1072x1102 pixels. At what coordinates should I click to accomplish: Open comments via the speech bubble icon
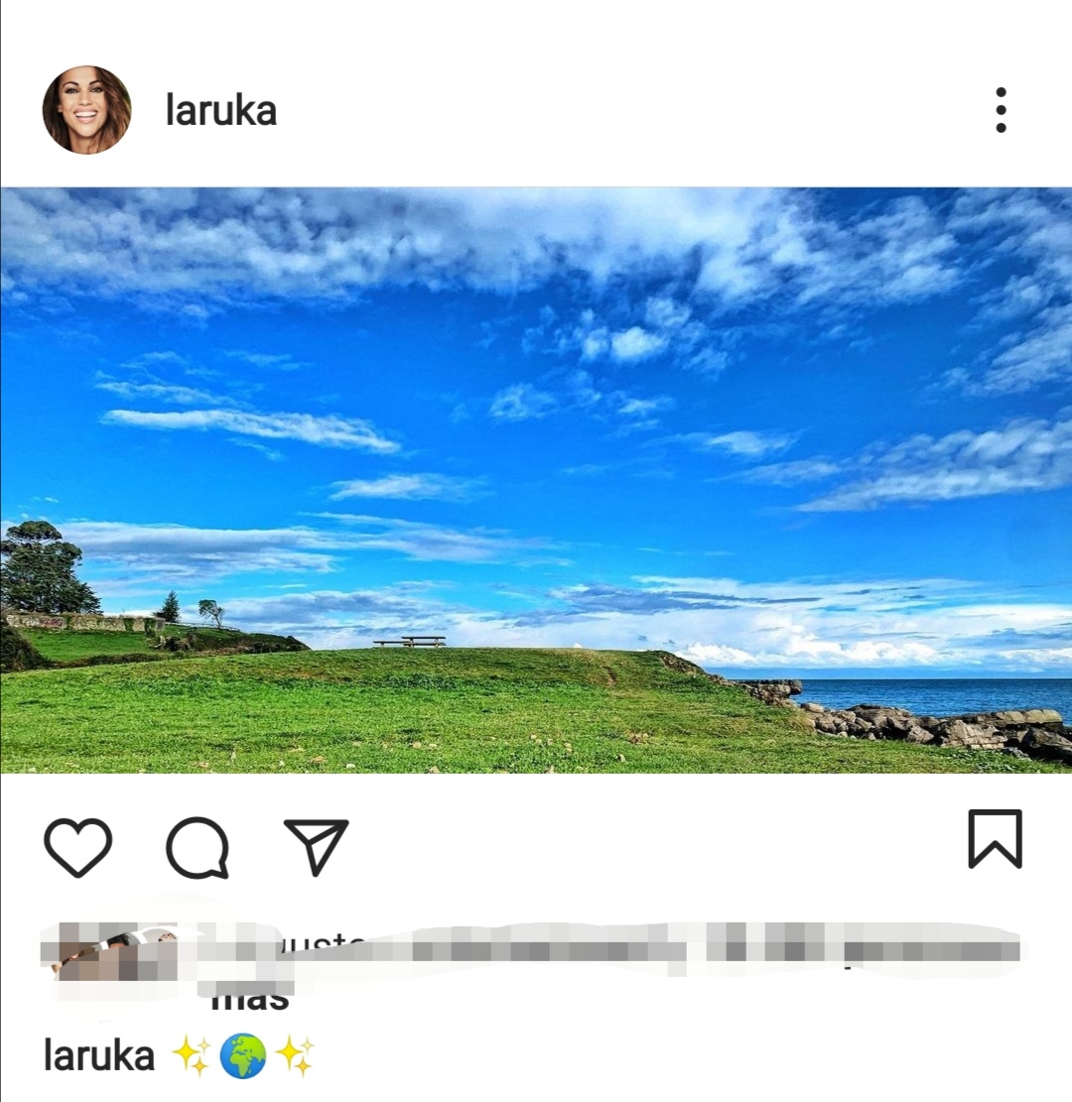coord(198,848)
